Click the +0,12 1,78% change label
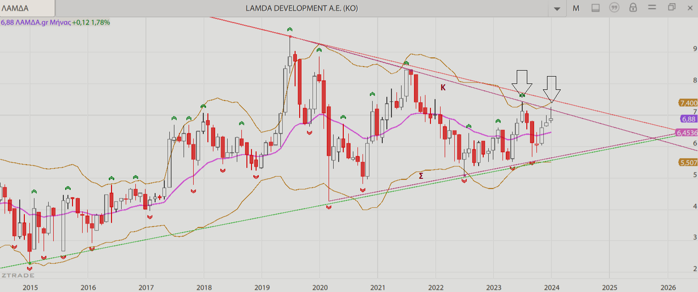The image size is (698, 292). [91, 22]
